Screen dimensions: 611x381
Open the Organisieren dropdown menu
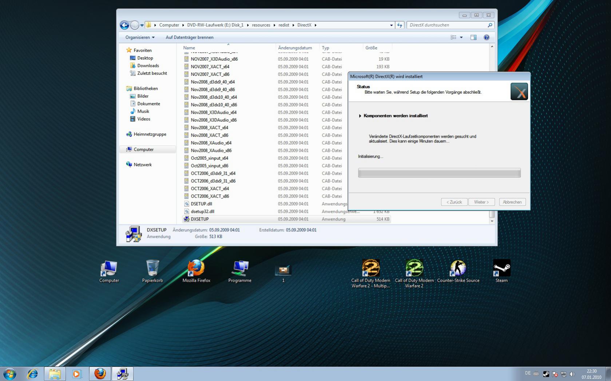point(140,37)
